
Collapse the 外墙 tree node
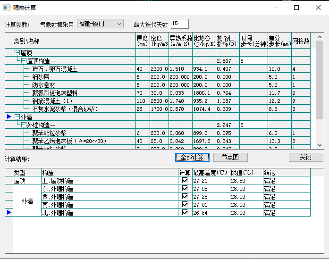click(x=17, y=117)
